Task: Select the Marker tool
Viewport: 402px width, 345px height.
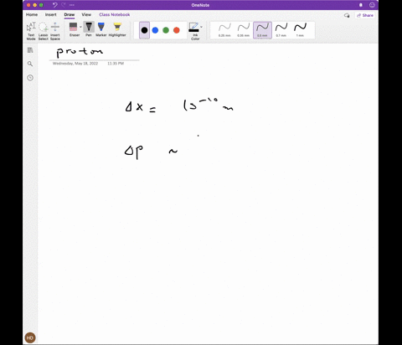Action: (101, 29)
